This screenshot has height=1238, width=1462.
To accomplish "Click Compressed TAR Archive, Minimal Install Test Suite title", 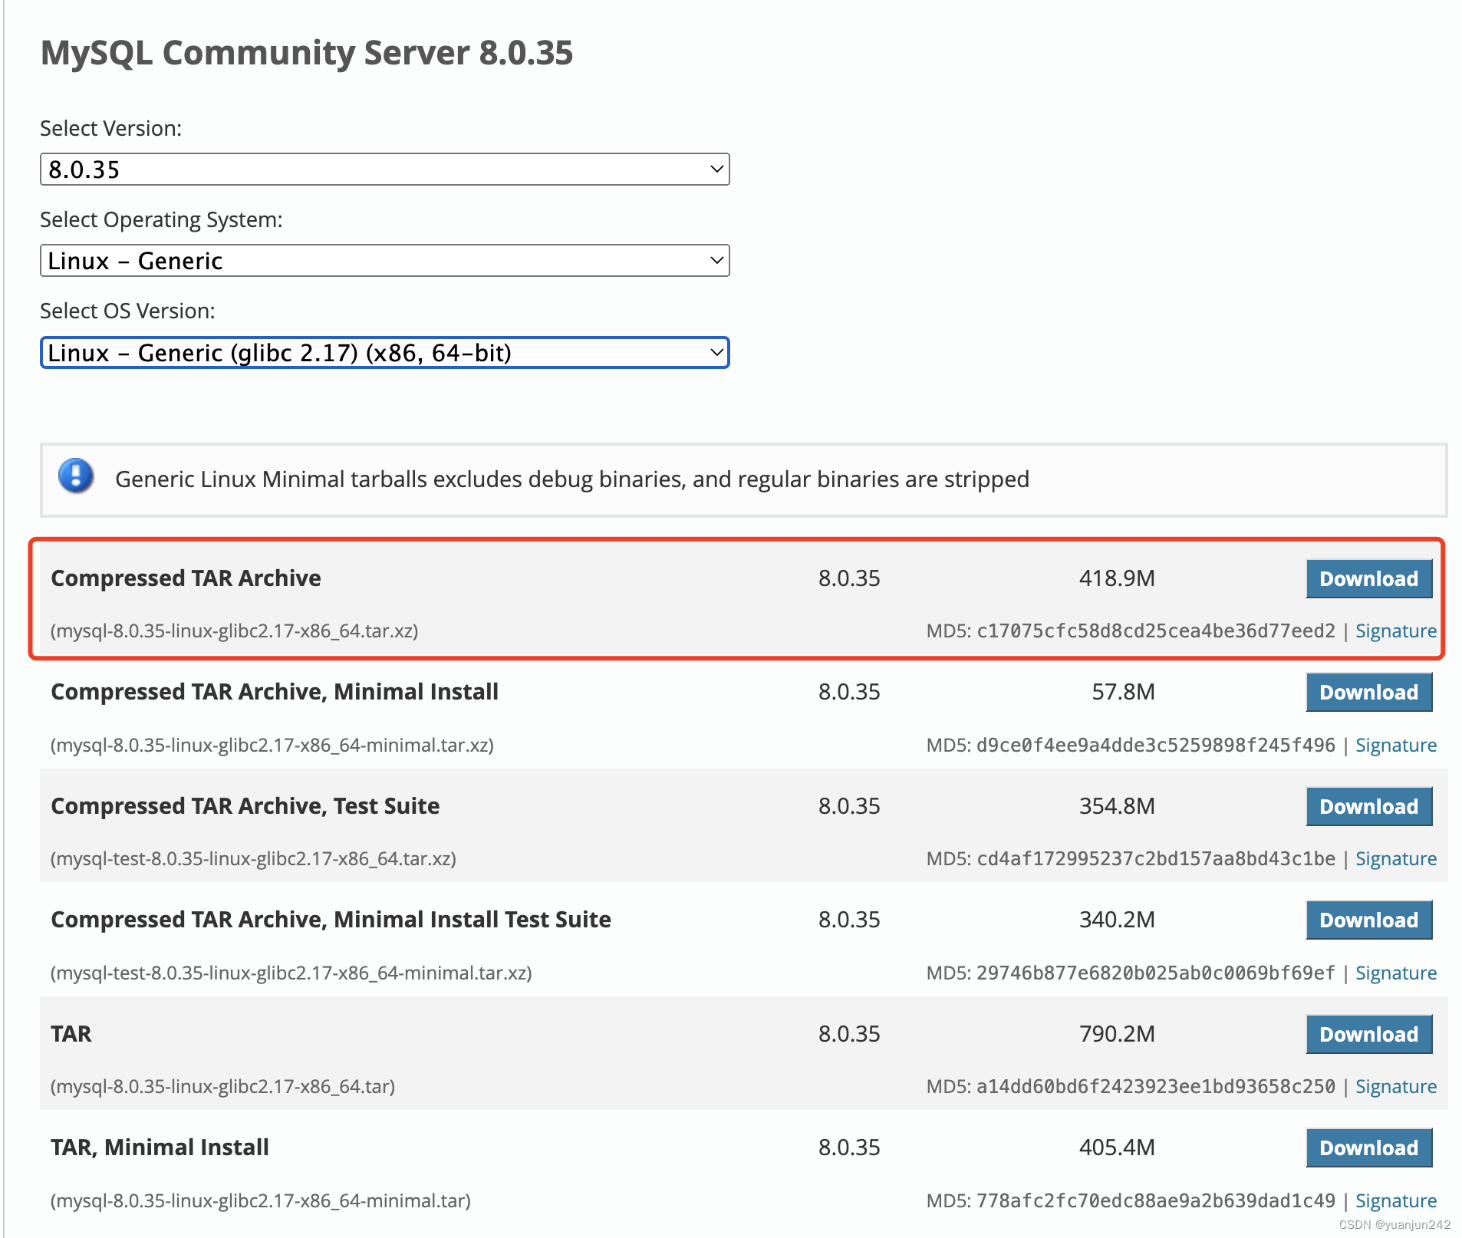I will pos(331,920).
